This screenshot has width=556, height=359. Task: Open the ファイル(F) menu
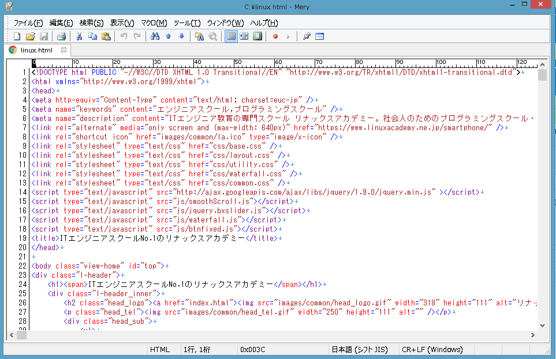tap(28, 23)
